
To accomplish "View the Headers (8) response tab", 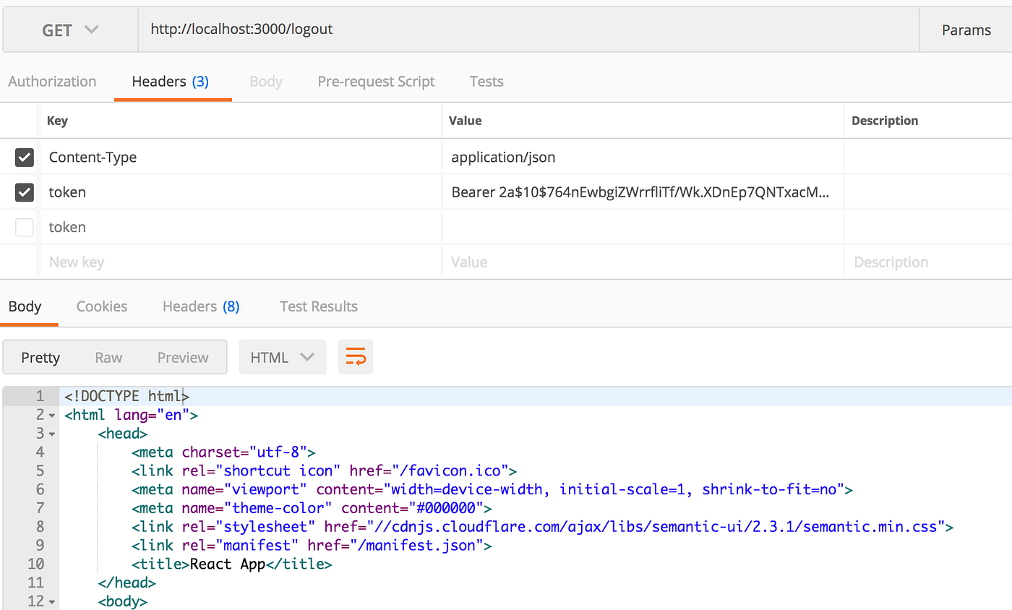I will [x=200, y=306].
